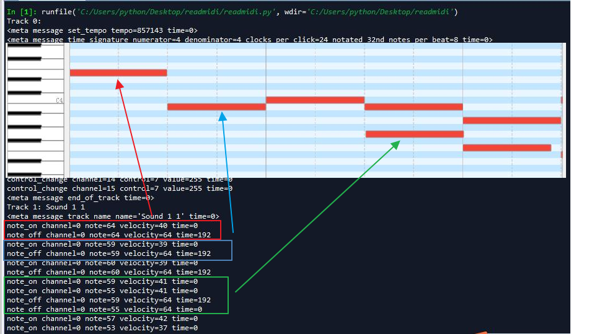The height and width of the screenshot is (334, 615).
Task: Click the note_on note=57 velocity=42 line
Action: tap(102, 319)
